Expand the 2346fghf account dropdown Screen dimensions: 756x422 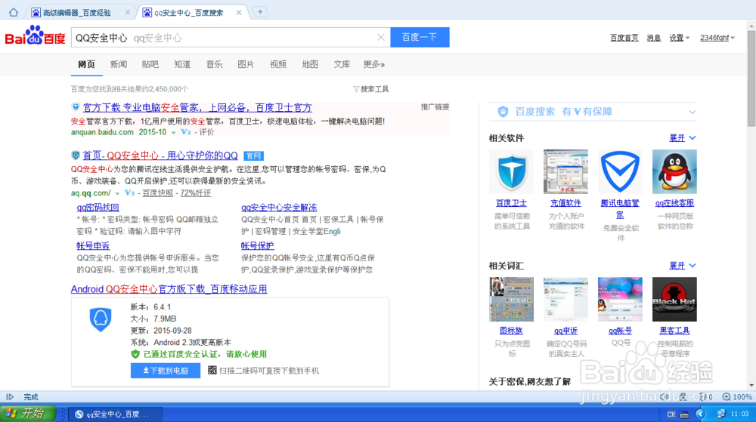pyautogui.click(x=717, y=38)
